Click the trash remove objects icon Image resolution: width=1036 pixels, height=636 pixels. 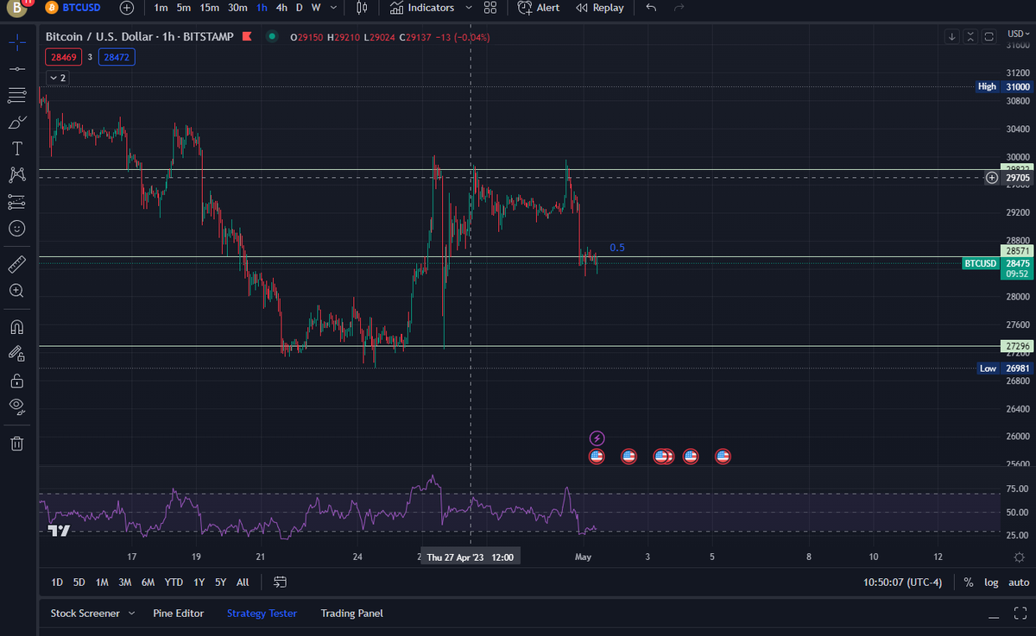tap(16, 444)
